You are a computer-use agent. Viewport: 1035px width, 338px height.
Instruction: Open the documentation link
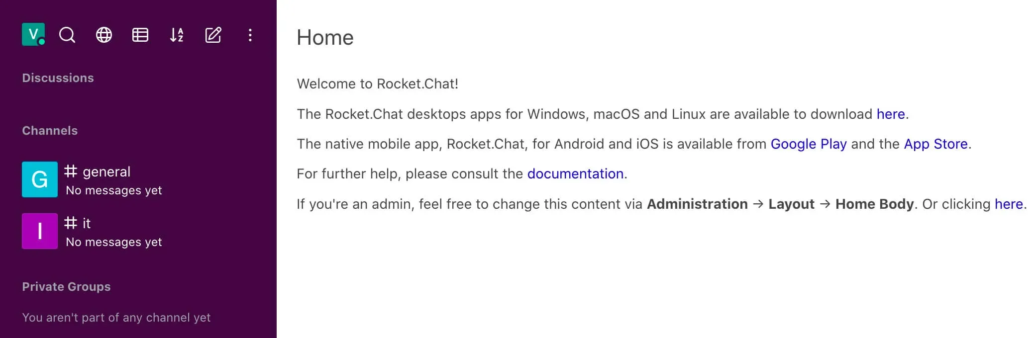pos(575,174)
